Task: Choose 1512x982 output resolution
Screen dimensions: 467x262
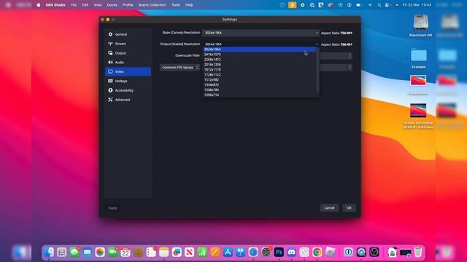Action: [x=260, y=79]
